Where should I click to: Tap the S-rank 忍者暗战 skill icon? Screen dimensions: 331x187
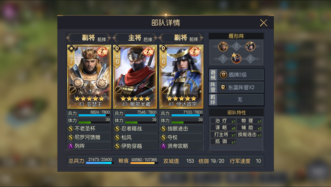117,129
